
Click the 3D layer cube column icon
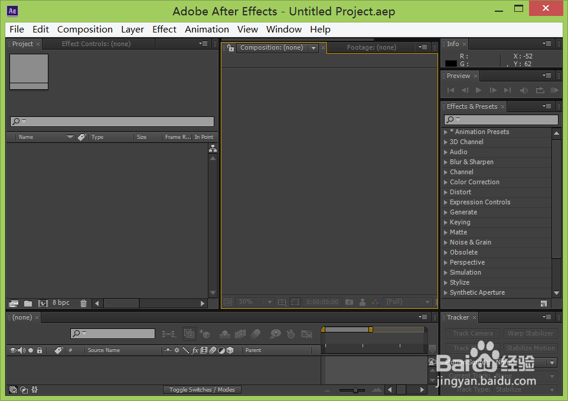coord(230,350)
